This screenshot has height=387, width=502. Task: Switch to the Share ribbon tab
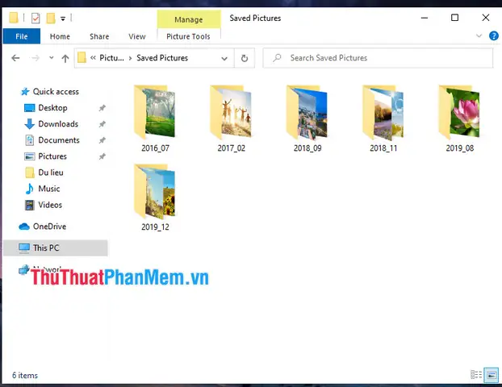click(99, 36)
